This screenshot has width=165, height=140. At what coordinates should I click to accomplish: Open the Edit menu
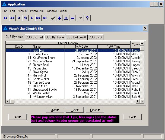tap(12, 11)
